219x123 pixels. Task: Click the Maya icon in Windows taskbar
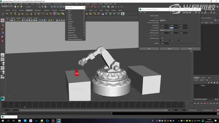[x=59, y=120]
